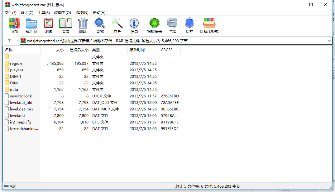Click the Protect (保护) shield icon
335x192 pixels.
click(189, 23)
